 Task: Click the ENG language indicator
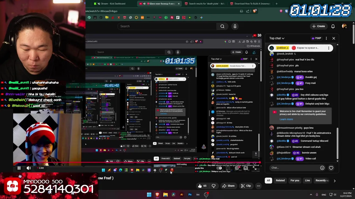324,195
